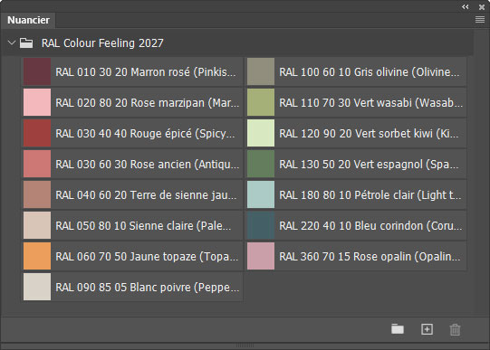Click the text 'RAL 090 85 05 Blanc poivre'
Image resolution: width=490 pixels, height=350 pixels.
point(123,287)
